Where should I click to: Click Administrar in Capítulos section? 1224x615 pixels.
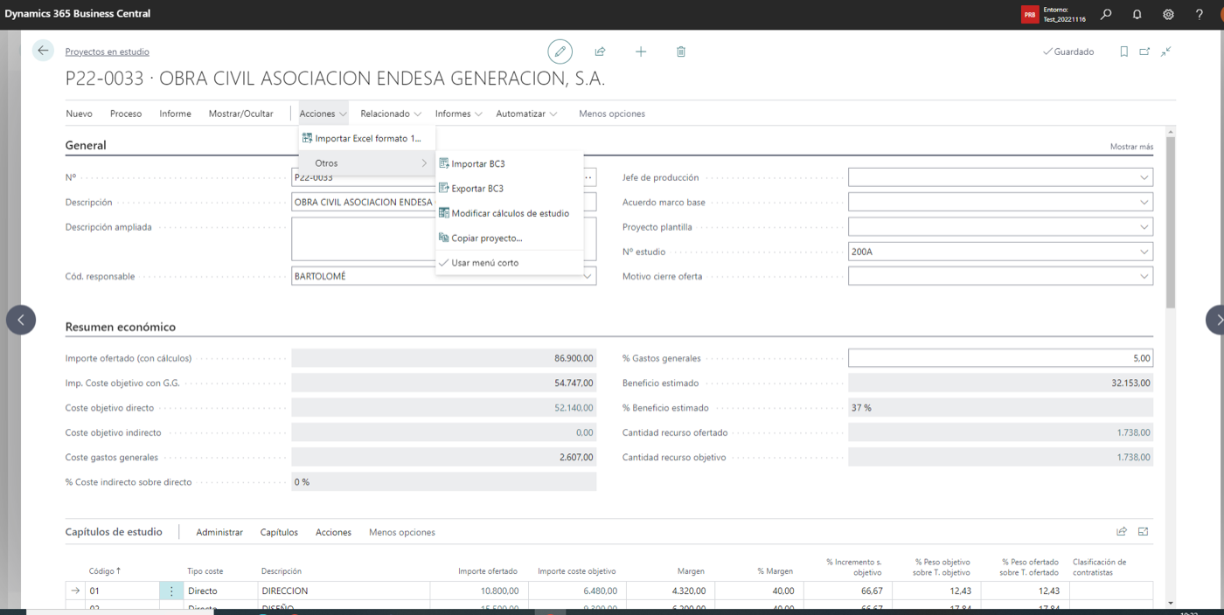[219, 532]
